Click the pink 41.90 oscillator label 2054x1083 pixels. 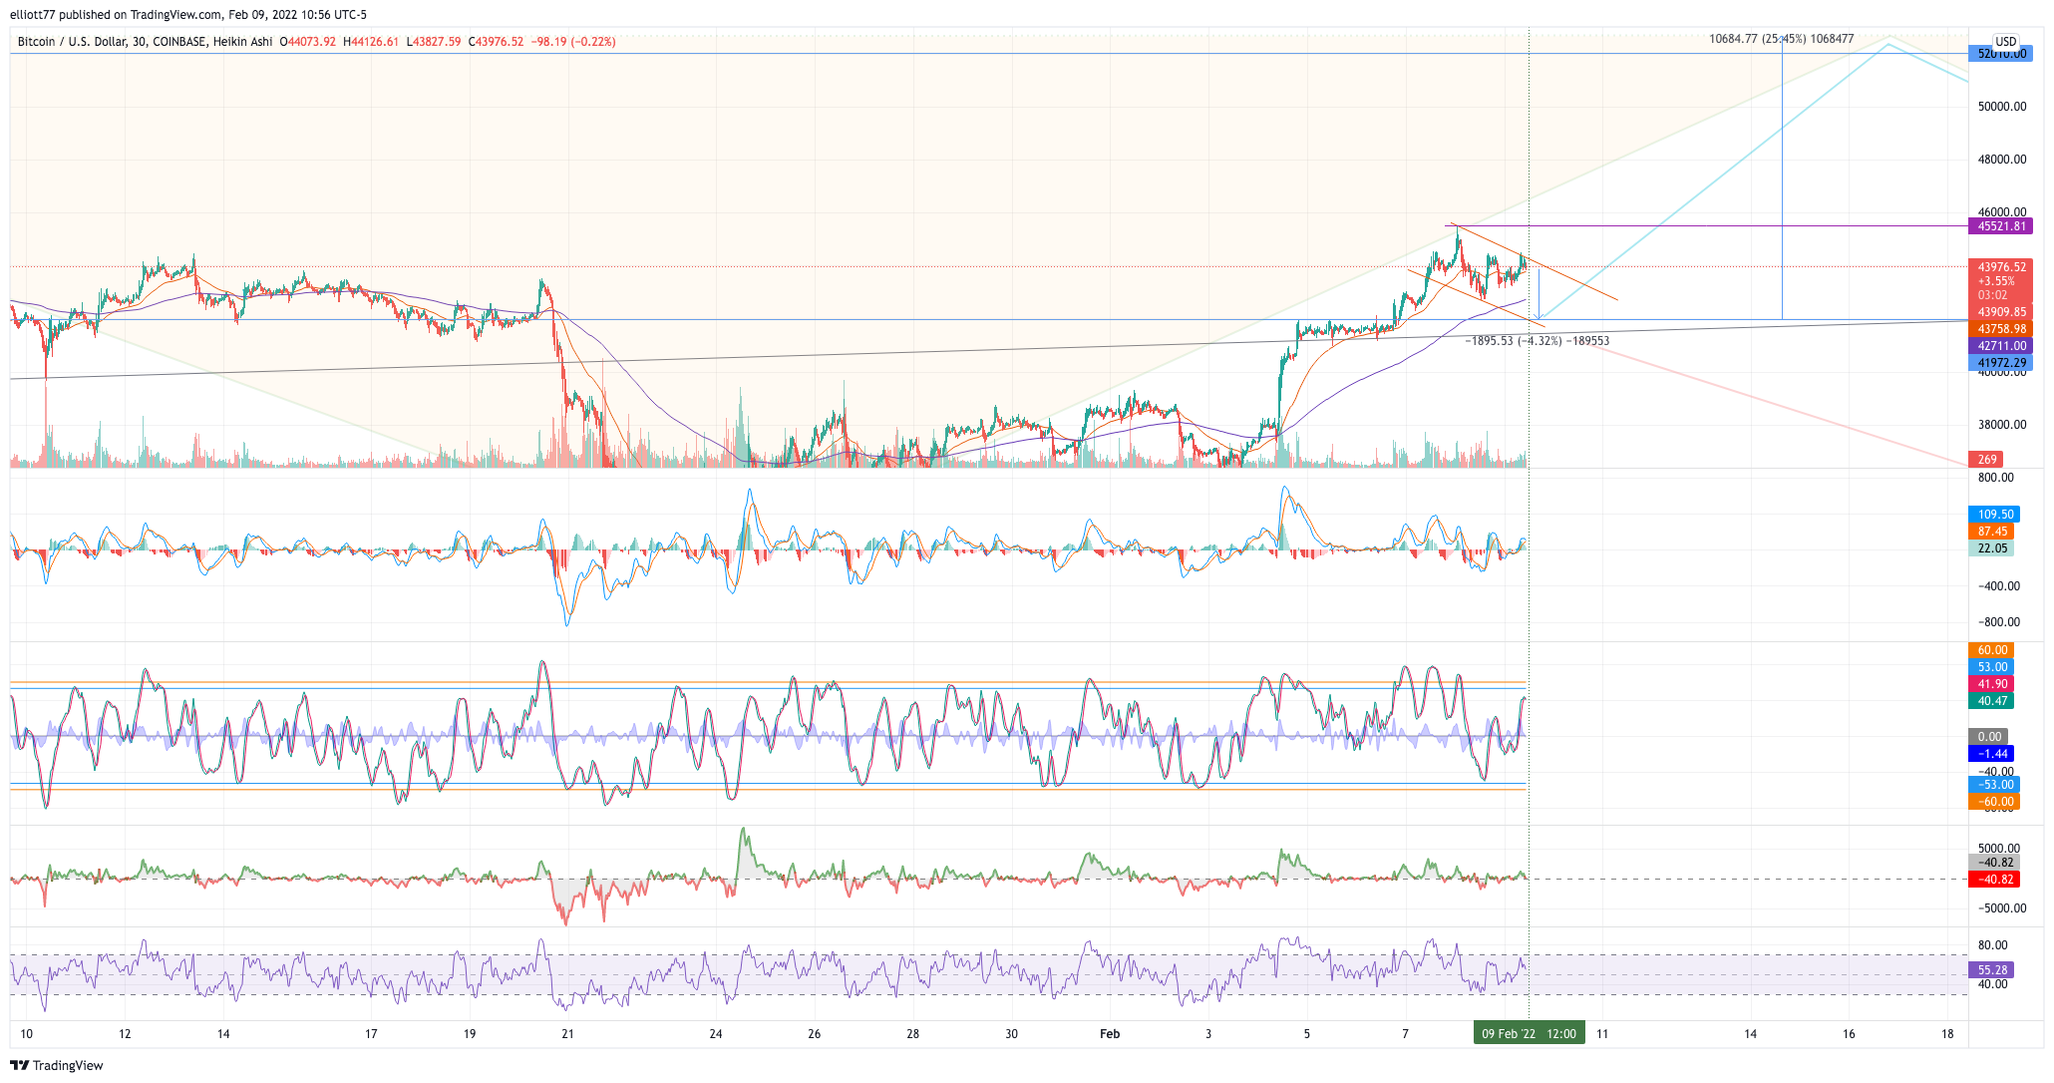tap(1991, 684)
